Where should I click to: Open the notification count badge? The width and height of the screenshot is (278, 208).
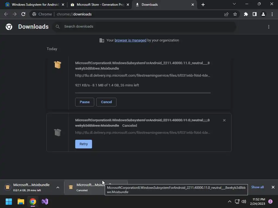click(x=270, y=201)
